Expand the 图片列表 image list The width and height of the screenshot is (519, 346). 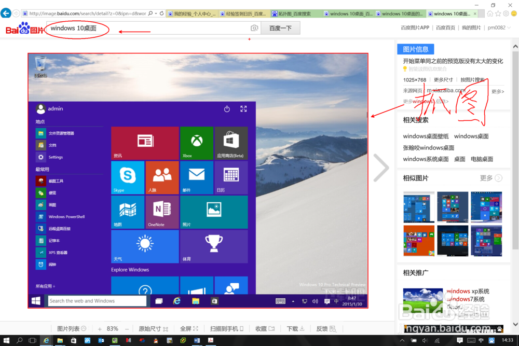72,329
